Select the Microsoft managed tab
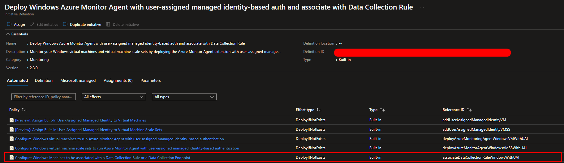The image size is (564, 163). 78,81
